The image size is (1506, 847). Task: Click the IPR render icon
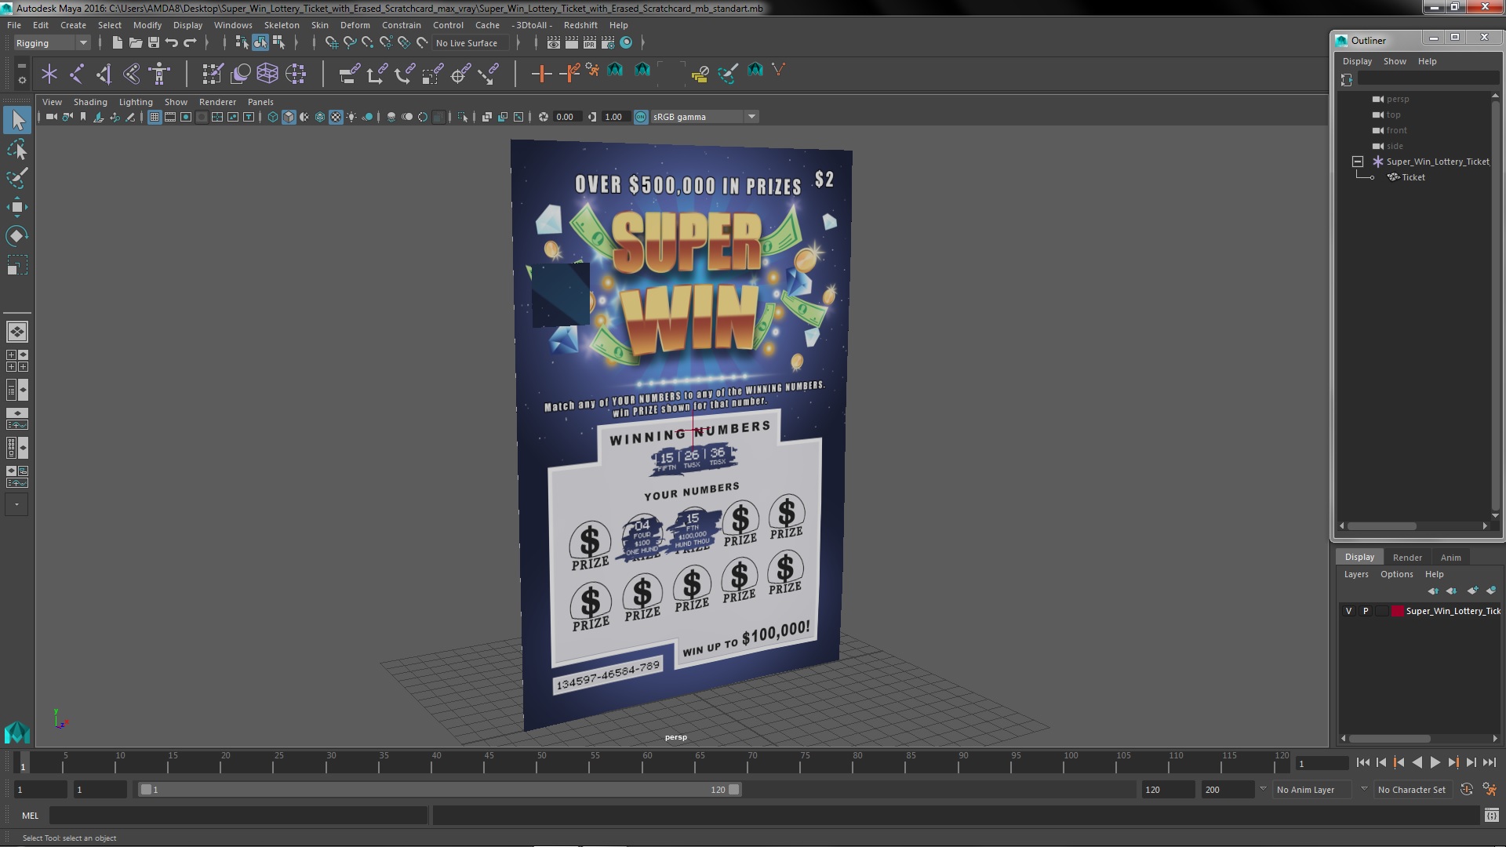pyautogui.click(x=590, y=43)
